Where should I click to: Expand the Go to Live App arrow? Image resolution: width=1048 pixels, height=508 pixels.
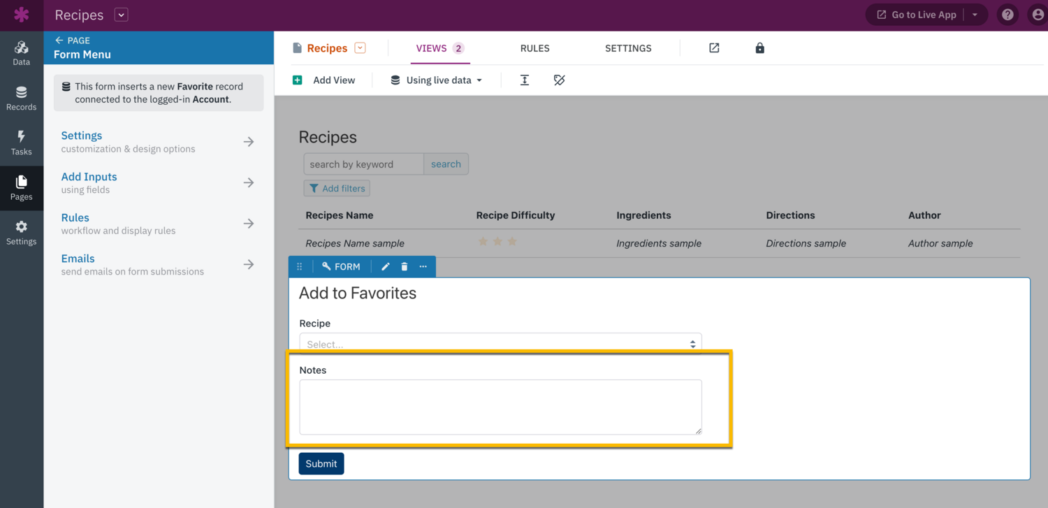pyautogui.click(x=975, y=15)
